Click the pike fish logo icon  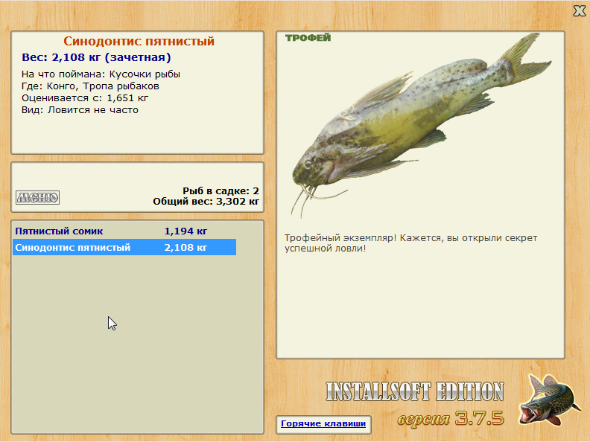[548, 400]
